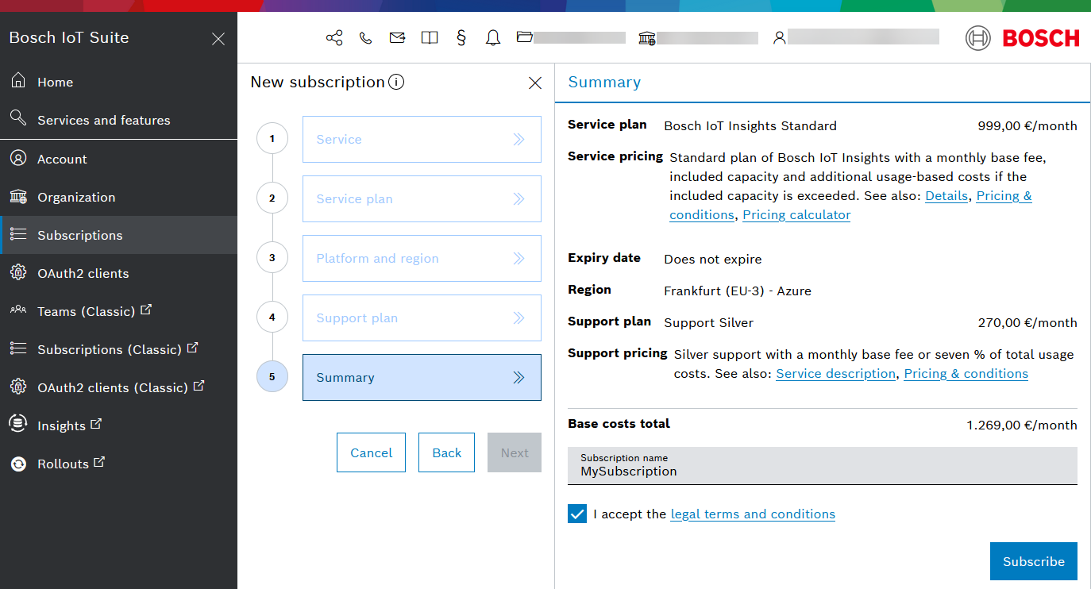1091x589 pixels.
Task: Untick the accept legal terms checkbox
Action: point(577,514)
